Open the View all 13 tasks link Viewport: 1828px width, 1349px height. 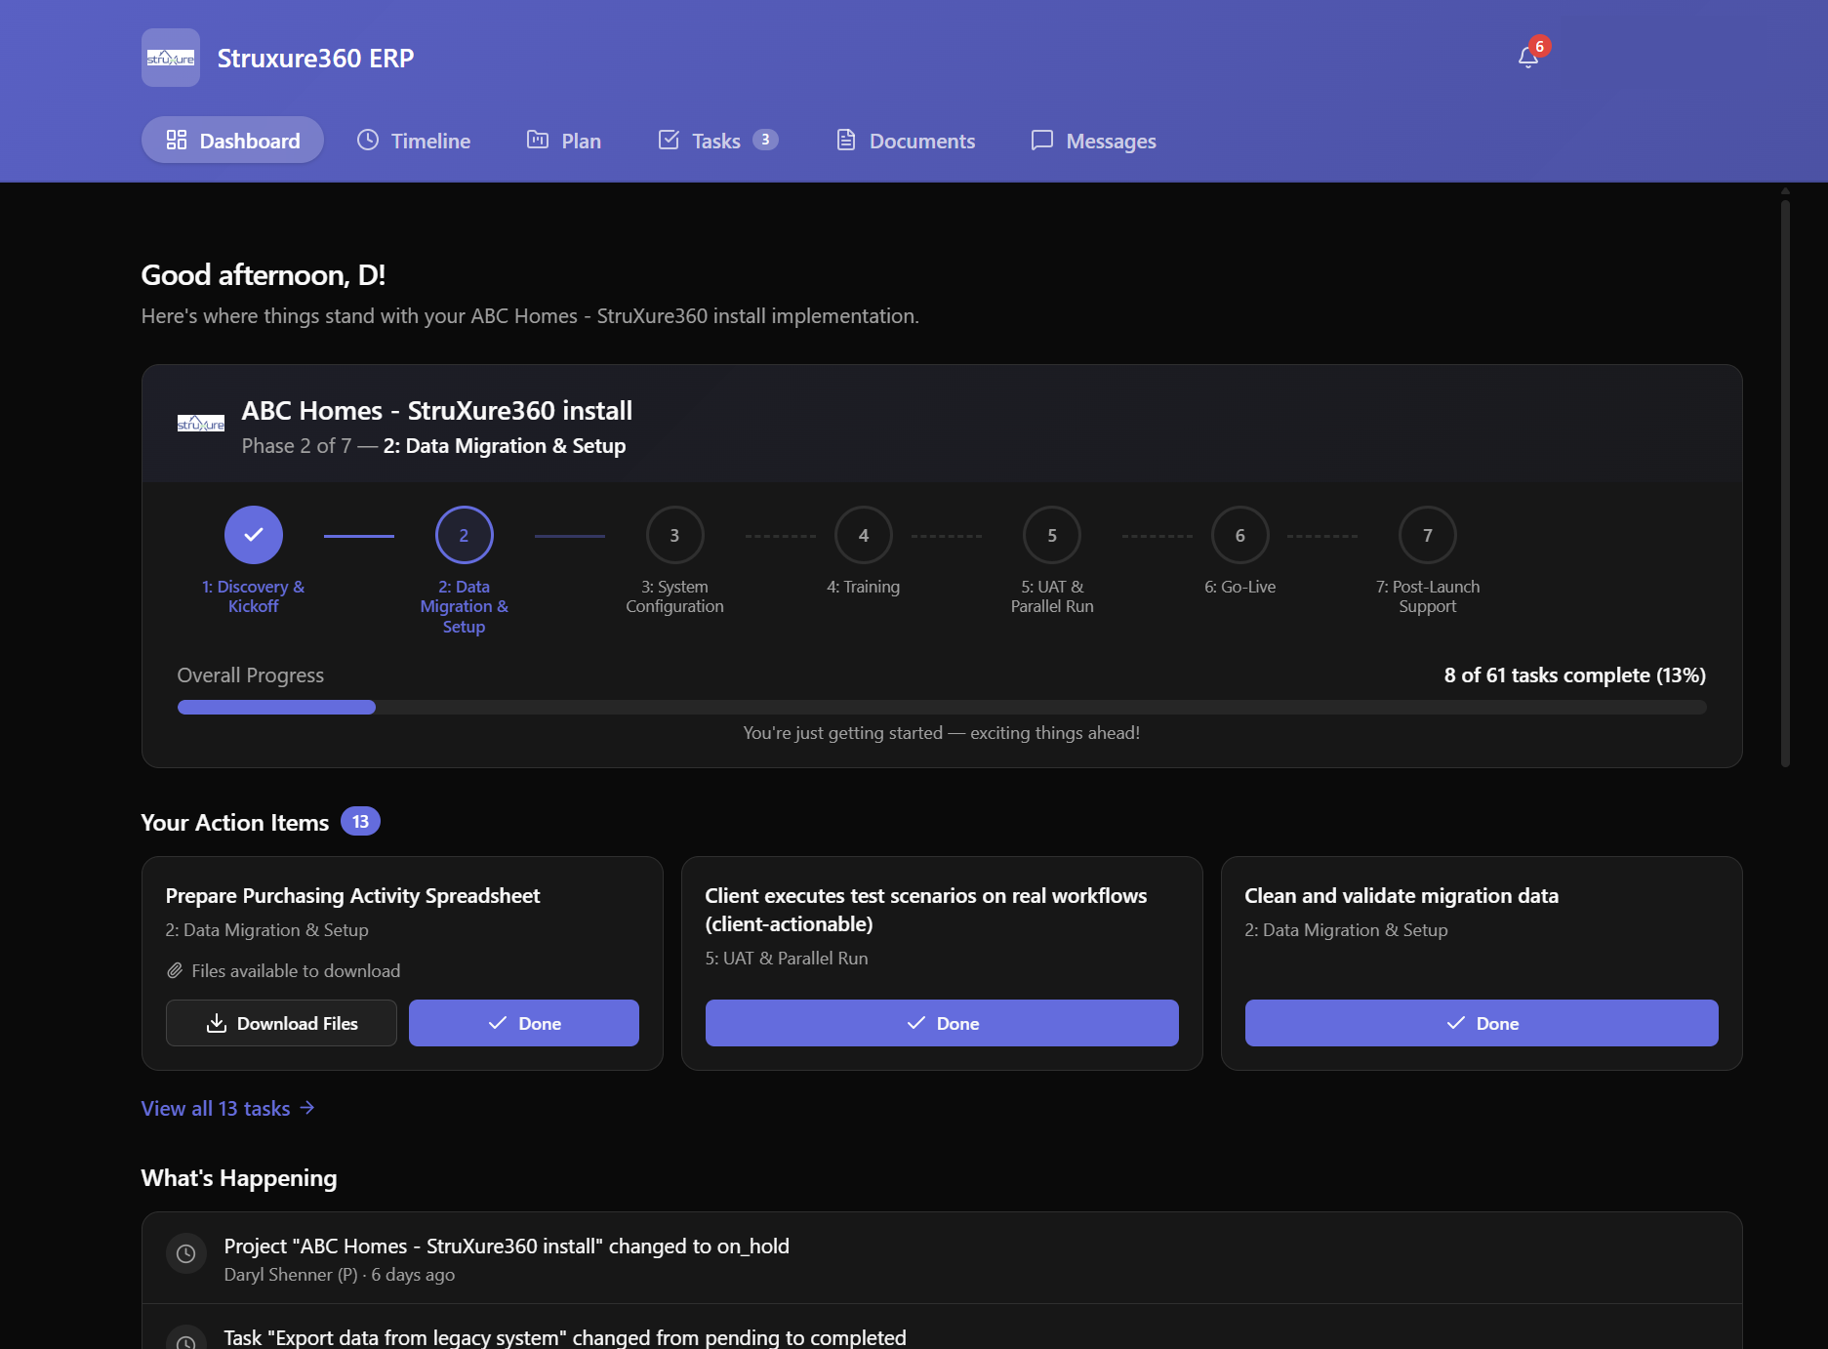(227, 1108)
